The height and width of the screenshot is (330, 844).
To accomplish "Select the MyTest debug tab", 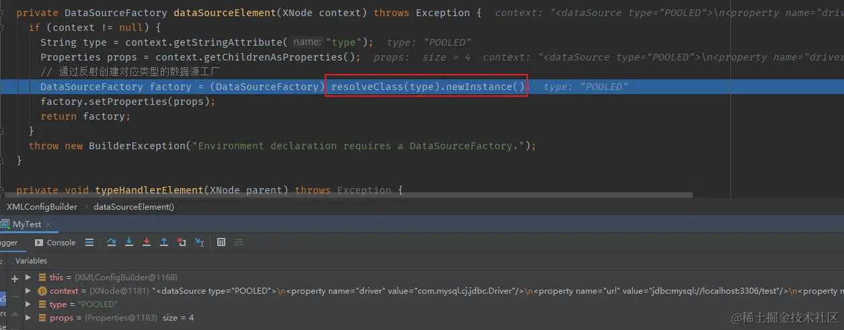I will 27,224.
